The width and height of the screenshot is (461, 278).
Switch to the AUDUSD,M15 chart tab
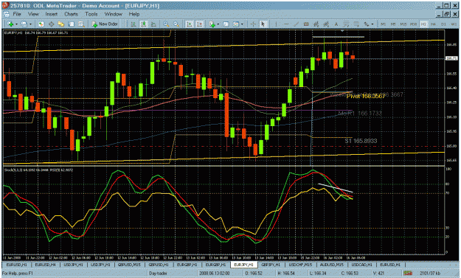332,265
